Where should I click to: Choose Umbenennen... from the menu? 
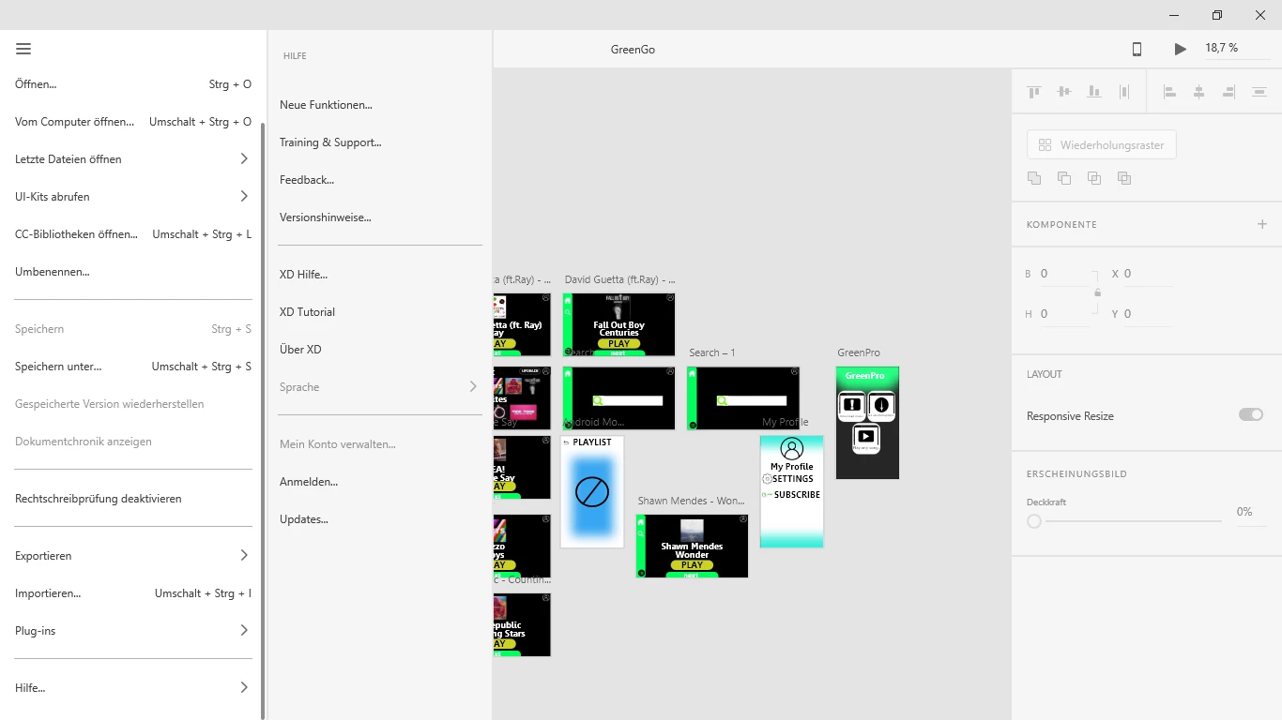coord(133,272)
